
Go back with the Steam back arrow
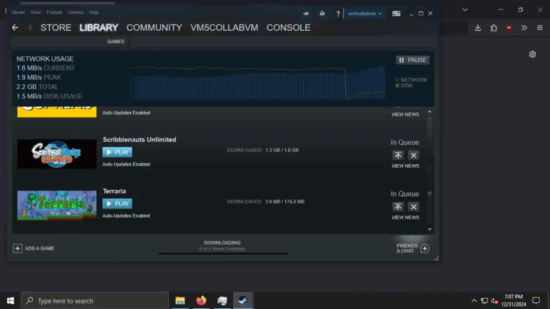[x=15, y=27]
